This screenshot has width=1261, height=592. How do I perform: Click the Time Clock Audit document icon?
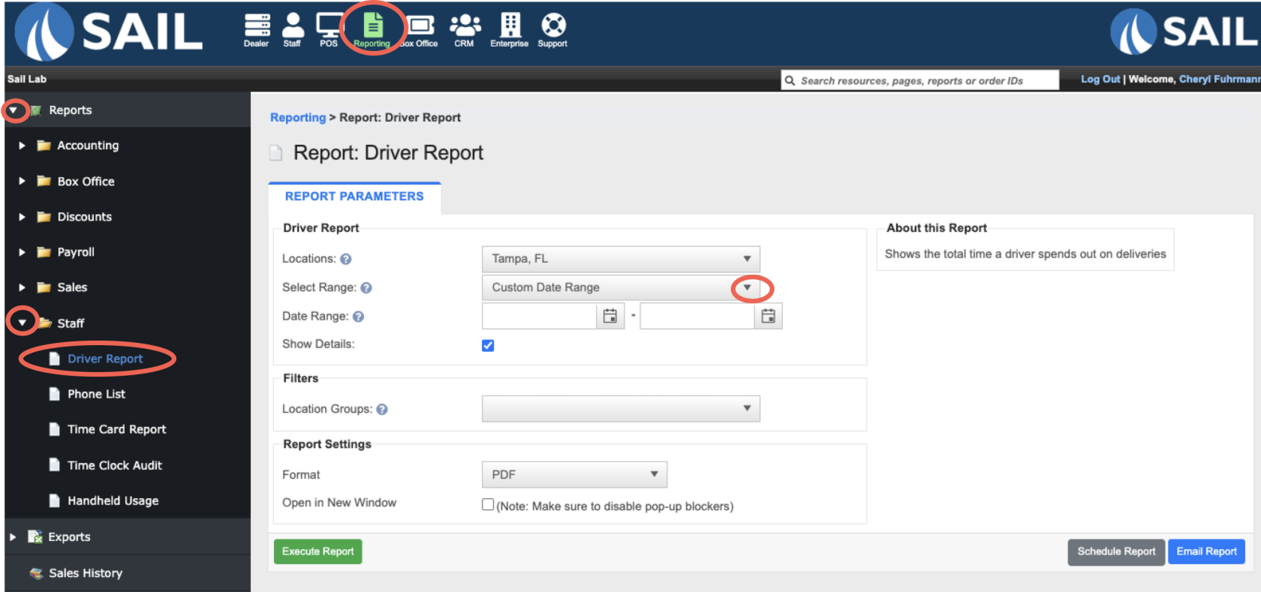click(x=54, y=465)
